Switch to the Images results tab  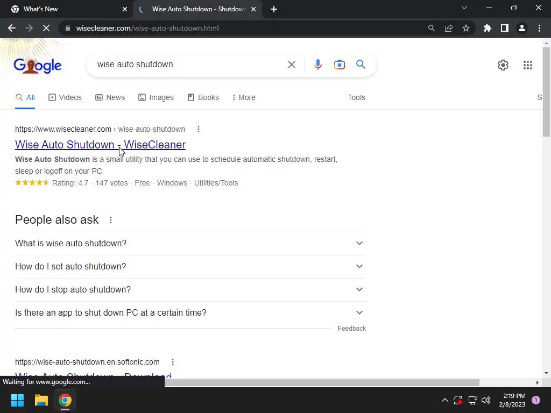[156, 97]
